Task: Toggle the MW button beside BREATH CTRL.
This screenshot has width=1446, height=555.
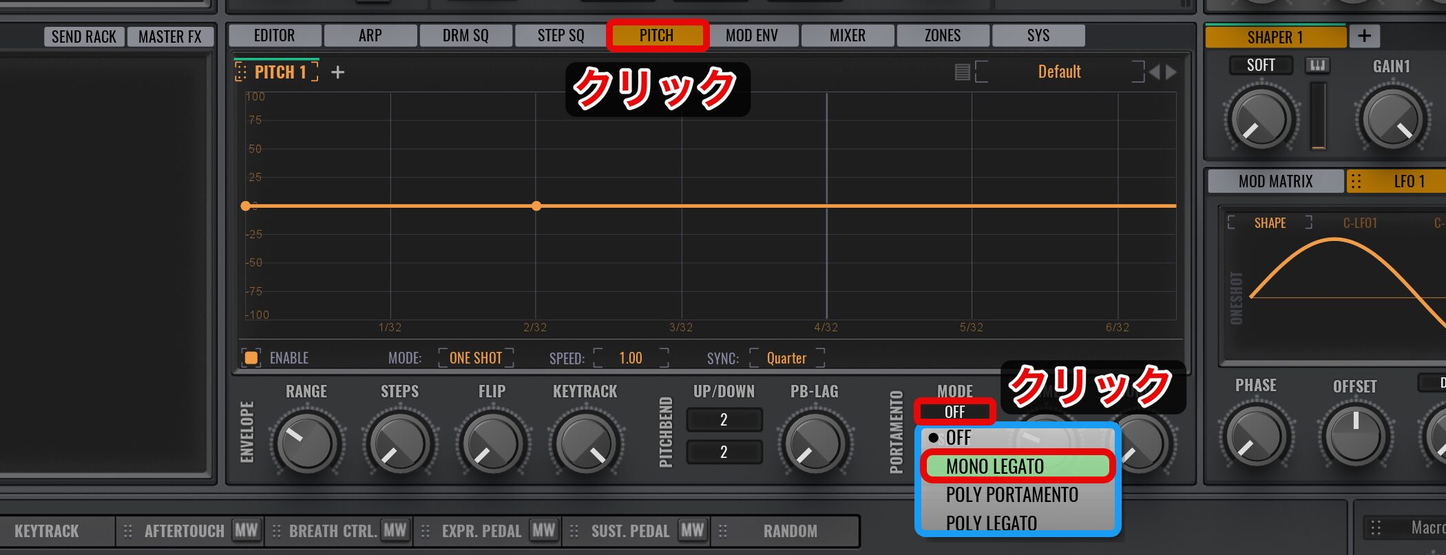Action: click(x=395, y=530)
